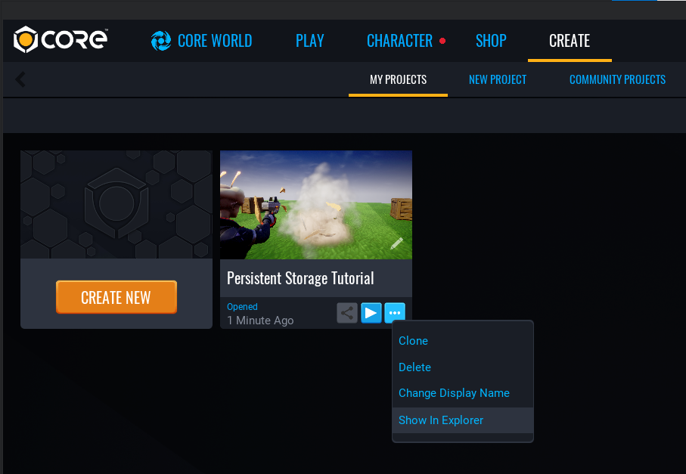Go to the Shop tab
Image resolution: width=686 pixels, height=474 pixels.
[491, 41]
